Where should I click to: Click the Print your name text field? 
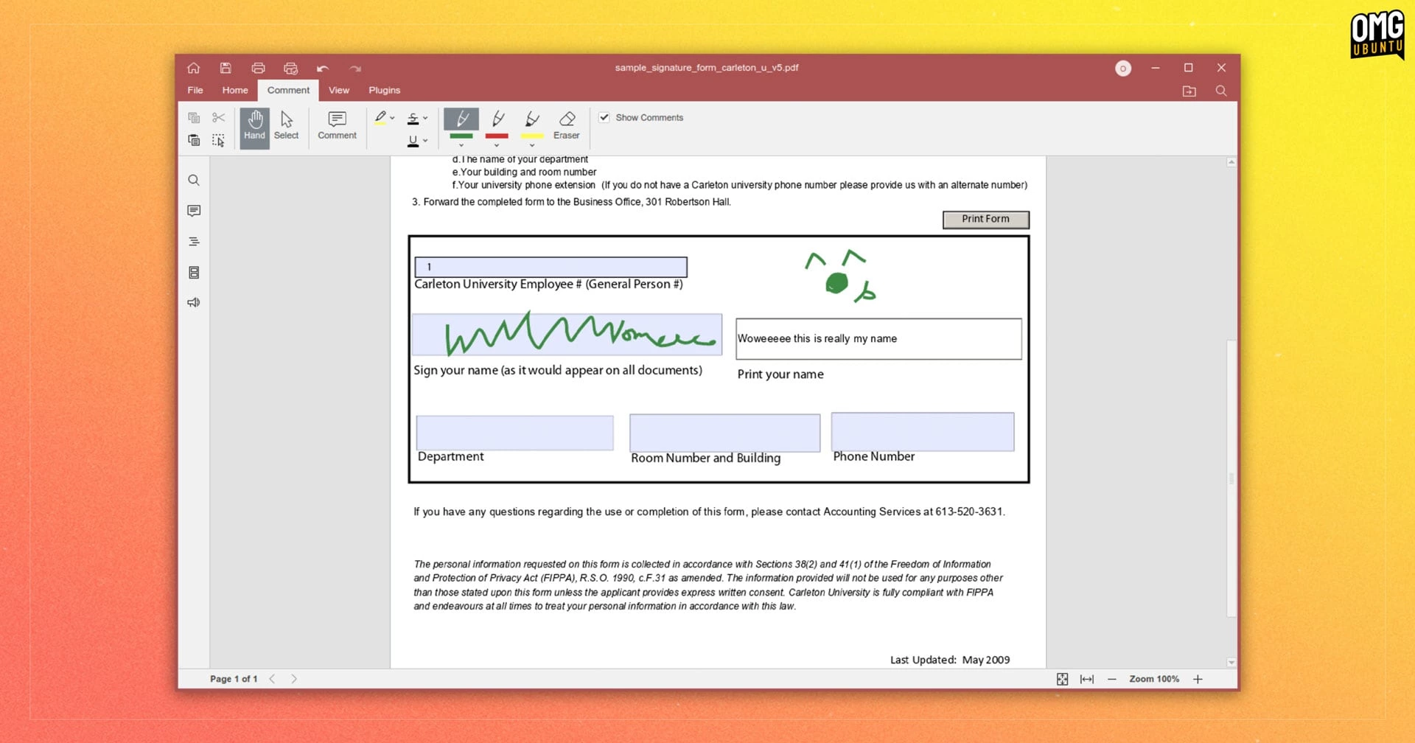coord(878,339)
